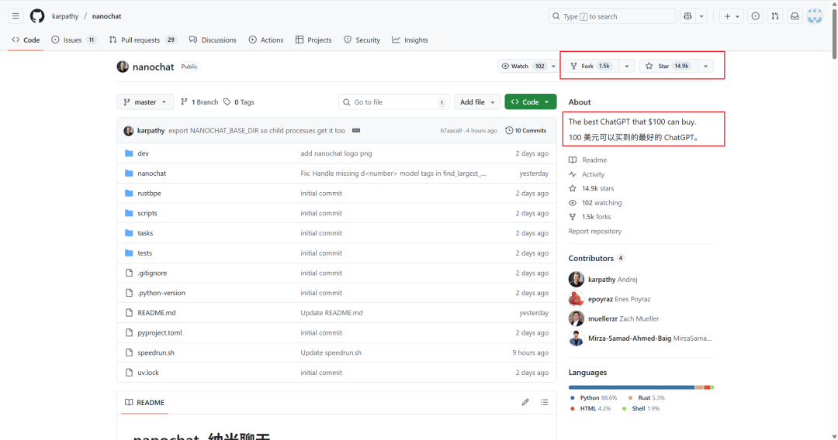Switch to the Code tab
Viewport: 838px width, 440px height.
(26, 40)
